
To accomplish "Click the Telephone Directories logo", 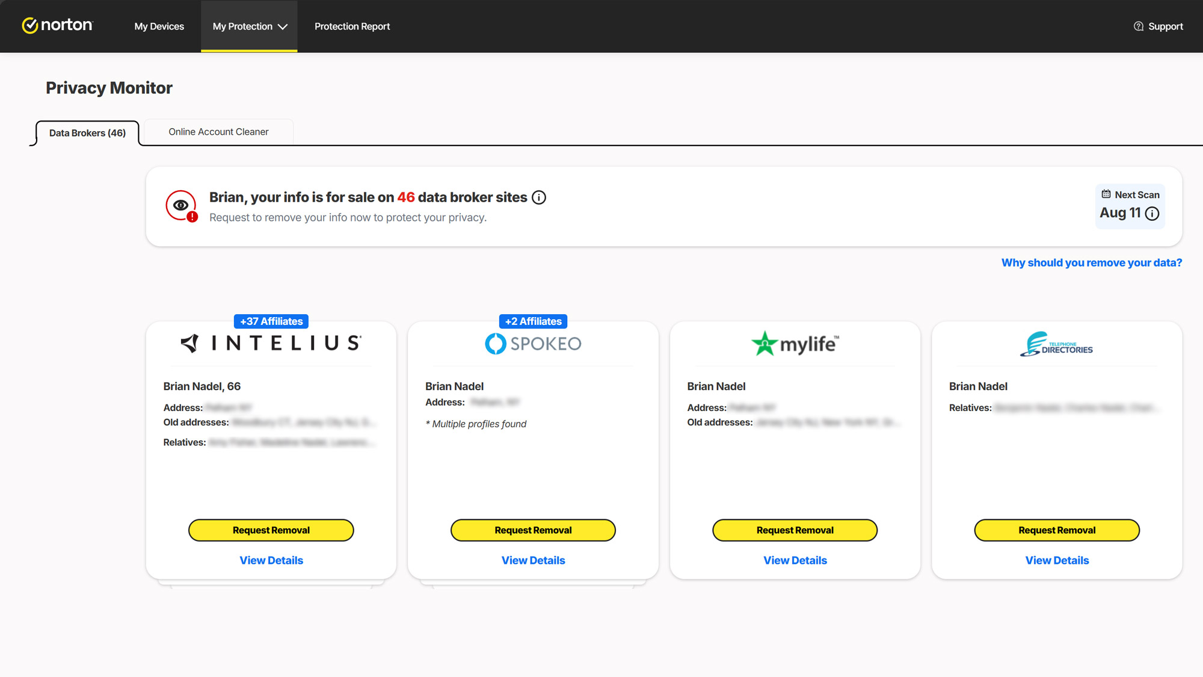I will point(1056,344).
